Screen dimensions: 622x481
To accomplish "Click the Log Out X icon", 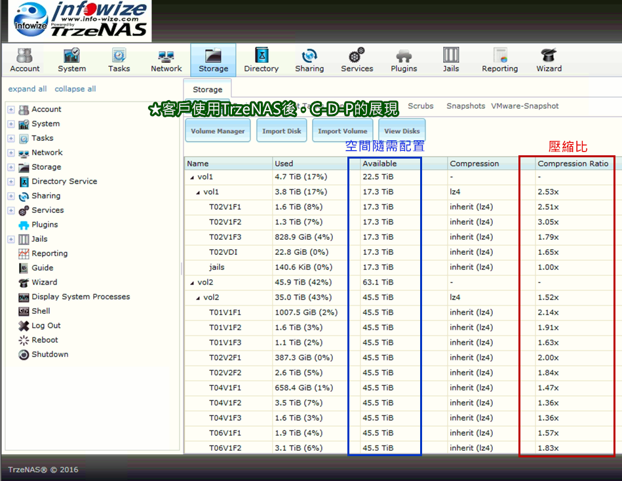I will 24,326.
